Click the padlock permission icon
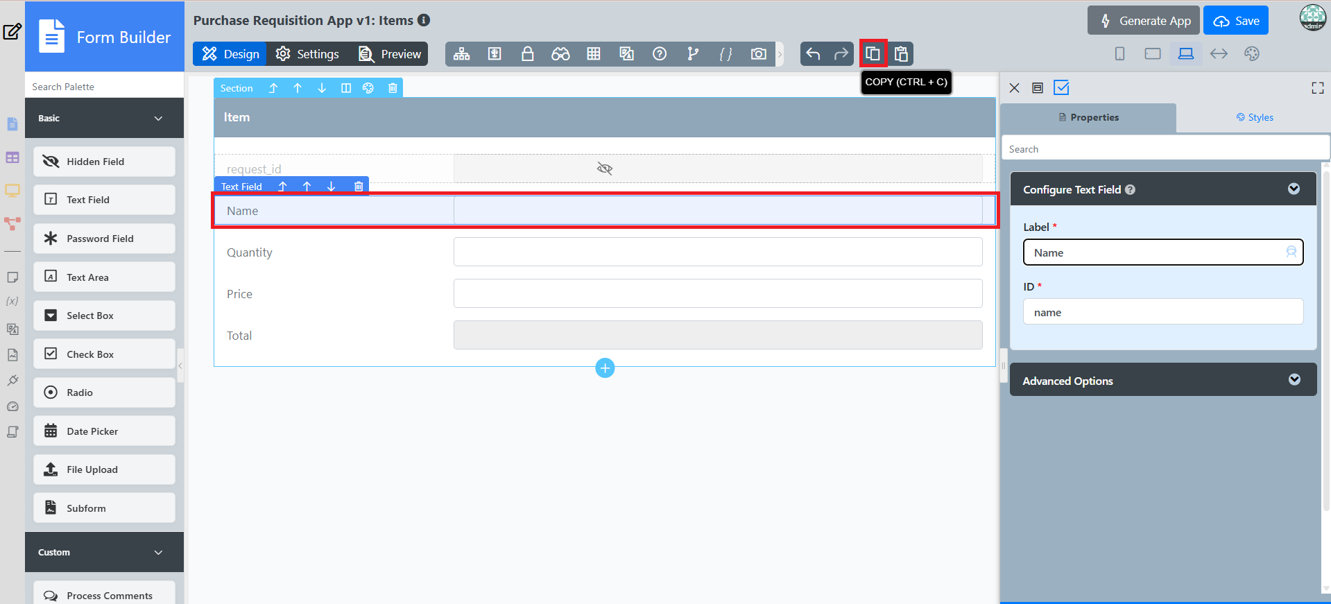1331x604 pixels. (528, 53)
